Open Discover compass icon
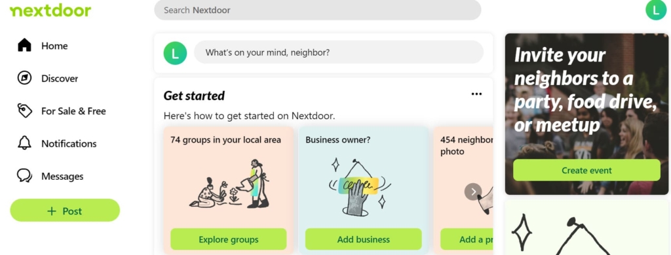Image resolution: width=671 pixels, height=255 pixels. pos(24,78)
